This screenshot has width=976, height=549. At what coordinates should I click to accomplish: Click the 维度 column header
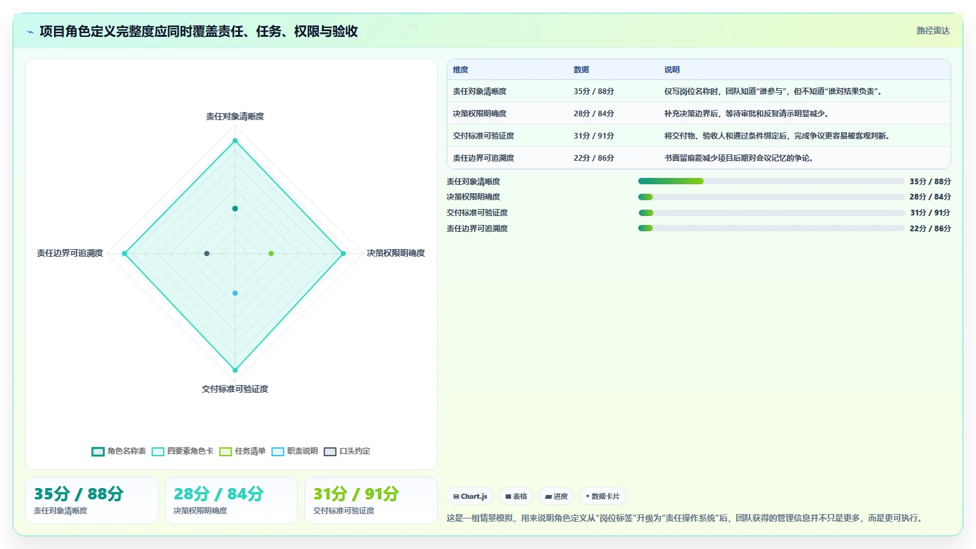coord(461,70)
